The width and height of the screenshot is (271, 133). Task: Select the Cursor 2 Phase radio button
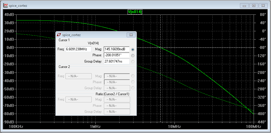(x=133, y=82)
